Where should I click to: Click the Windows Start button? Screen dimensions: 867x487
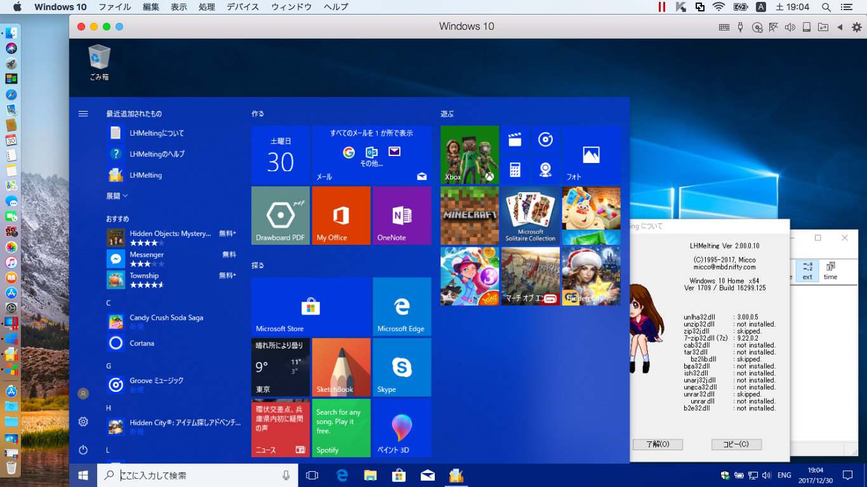pos(83,475)
